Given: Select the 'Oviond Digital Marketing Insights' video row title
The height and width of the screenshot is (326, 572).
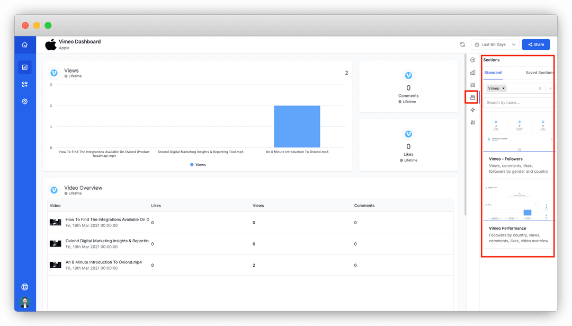Looking at the screenshot, I should [107, 241].
